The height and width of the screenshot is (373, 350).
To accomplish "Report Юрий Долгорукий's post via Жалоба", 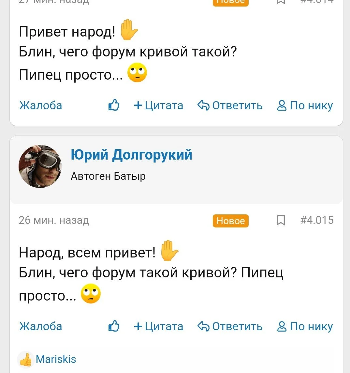I will pyautogui.click(x=40, y=326).
